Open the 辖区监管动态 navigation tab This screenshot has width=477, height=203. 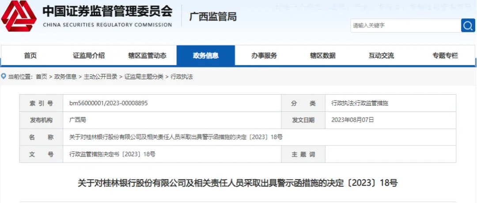(147, 55)
